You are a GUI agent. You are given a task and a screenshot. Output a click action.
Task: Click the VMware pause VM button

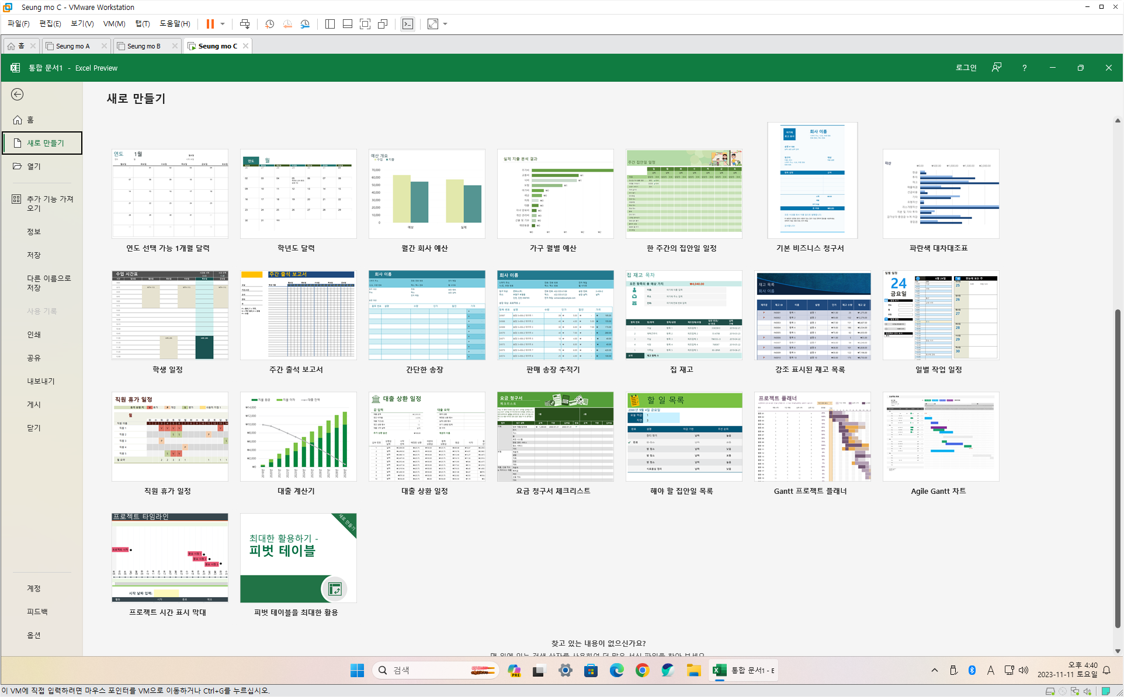210,24
